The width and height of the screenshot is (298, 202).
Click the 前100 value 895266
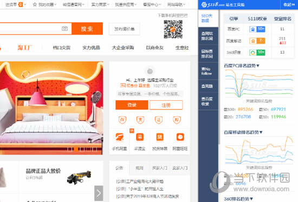pos(245,109)
